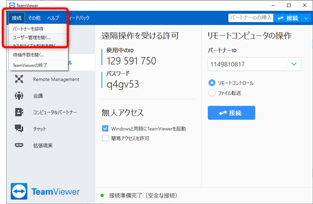
Task: Select the ファイル転送 radio button
Action: [x=212, y=93]
